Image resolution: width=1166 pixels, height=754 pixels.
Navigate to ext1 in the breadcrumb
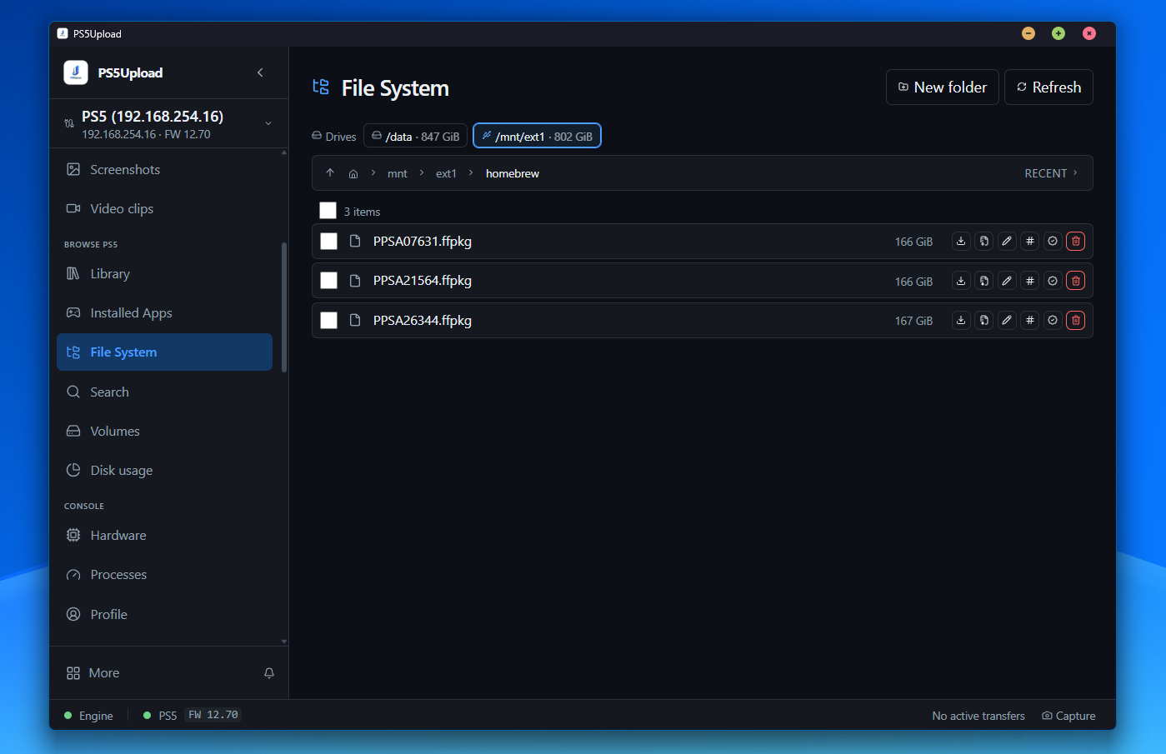click(446, 173)
